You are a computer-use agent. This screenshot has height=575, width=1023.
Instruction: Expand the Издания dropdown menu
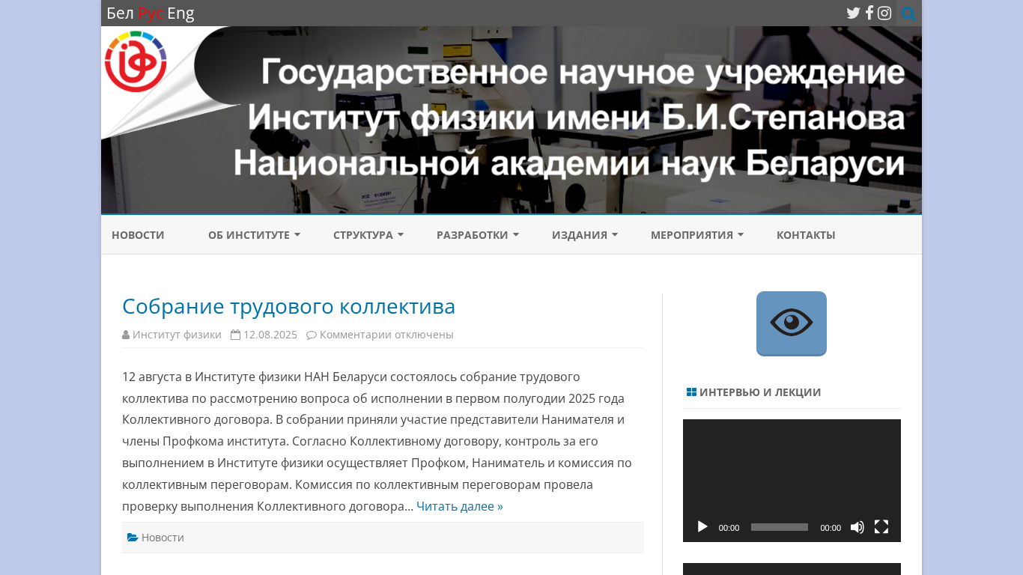[x=585, y=235]
